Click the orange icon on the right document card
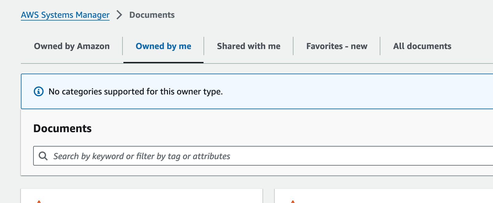493x203 pixels. click(x=293, y=201)
